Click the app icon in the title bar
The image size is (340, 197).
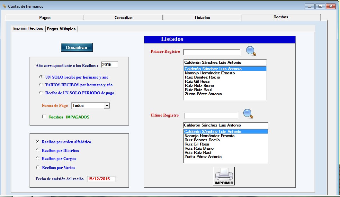[x=4, y=6]
